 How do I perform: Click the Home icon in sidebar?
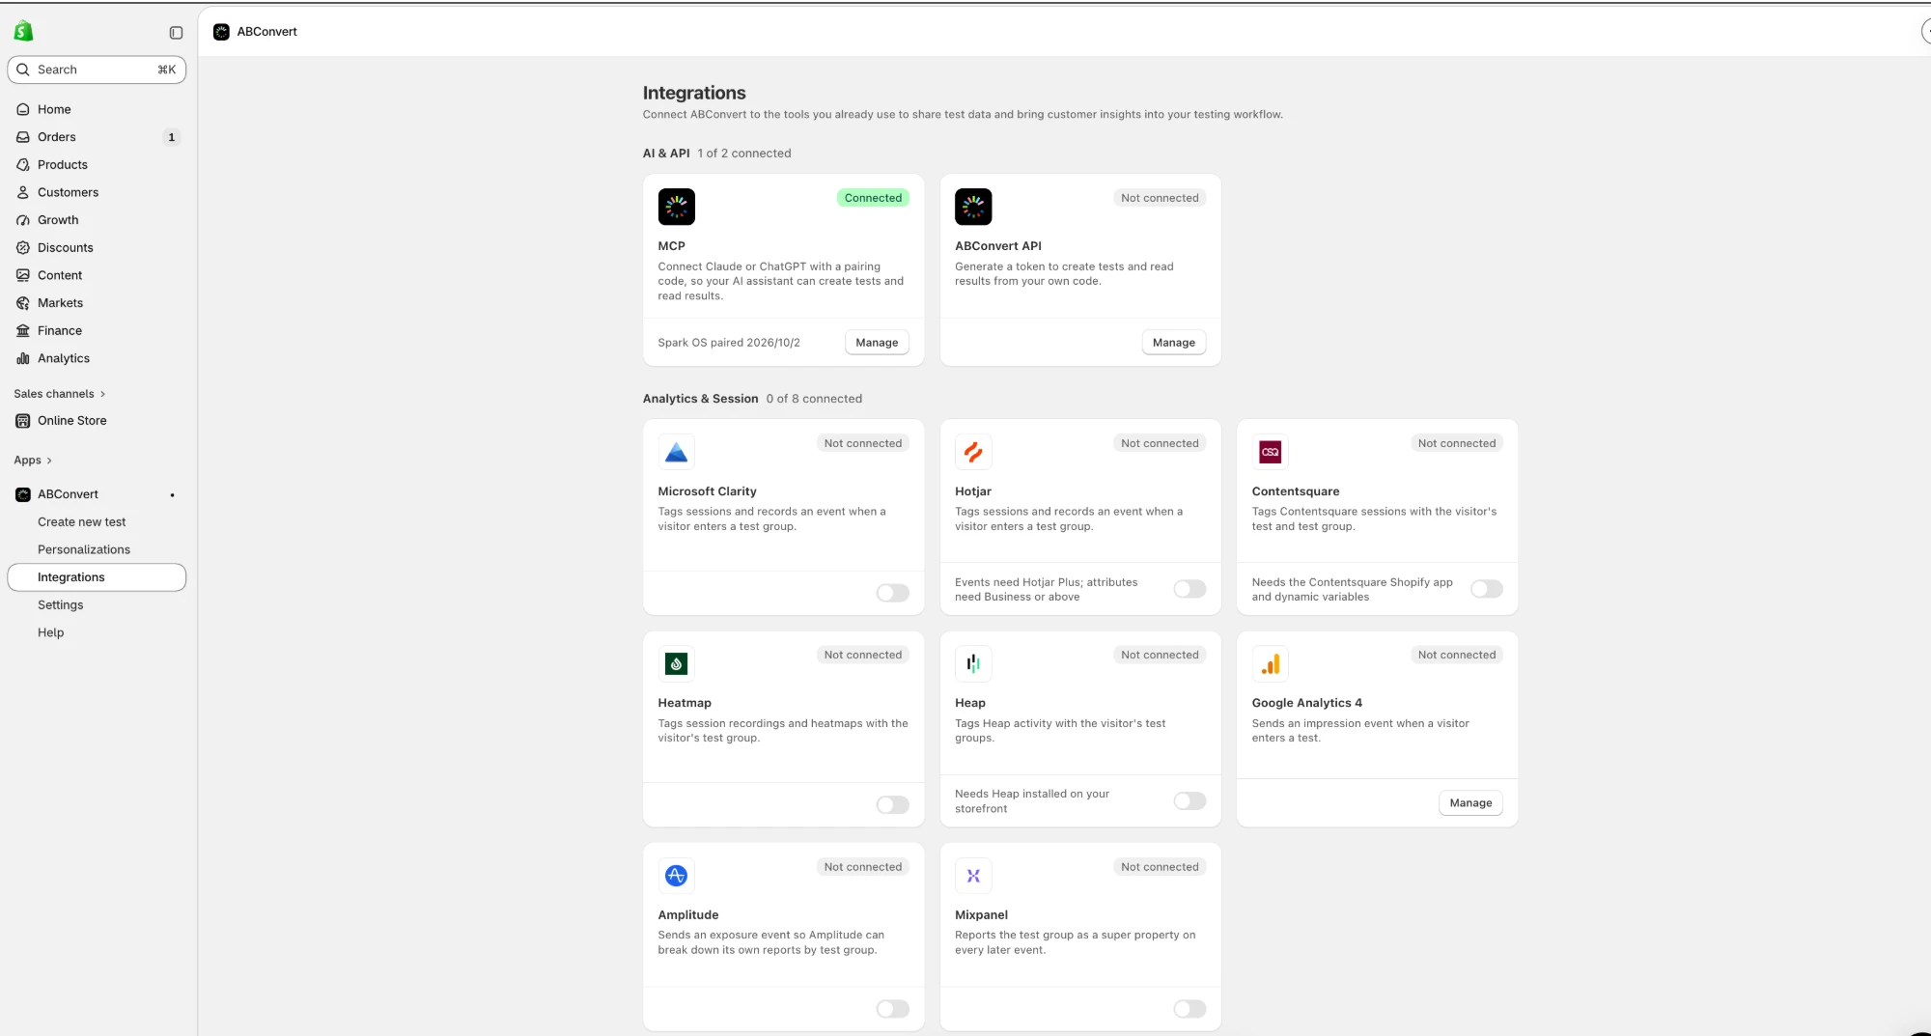[x=23, y=109]
